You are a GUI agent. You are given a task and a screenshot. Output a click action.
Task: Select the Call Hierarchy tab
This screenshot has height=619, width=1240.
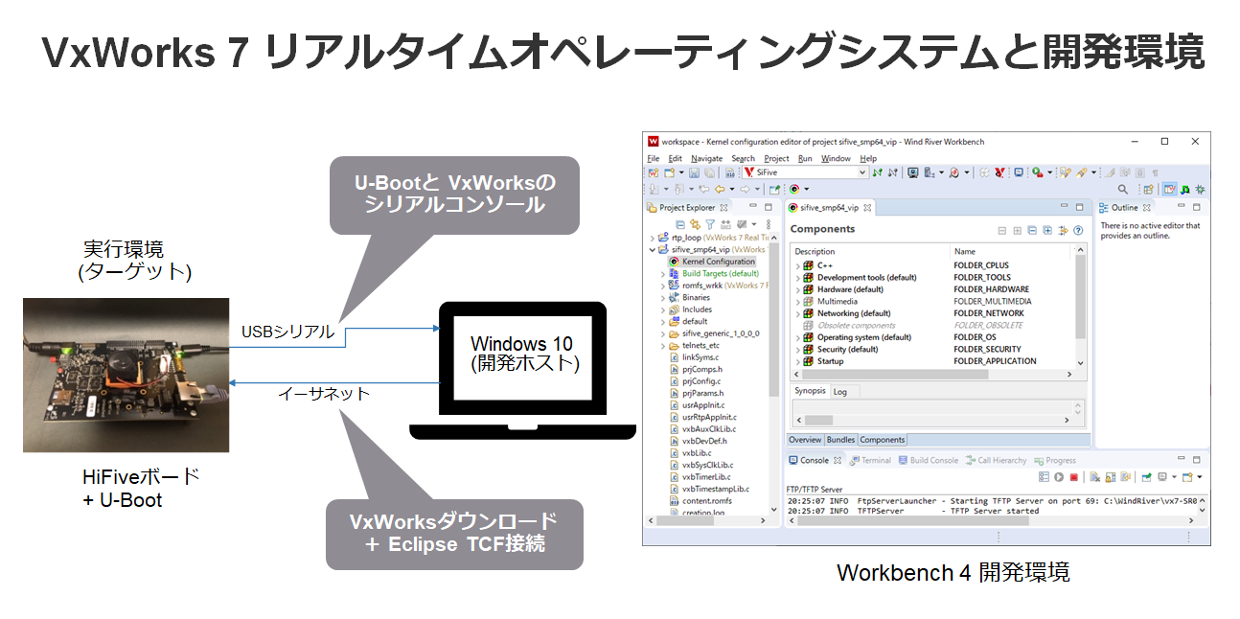click(x=996, y=461)
